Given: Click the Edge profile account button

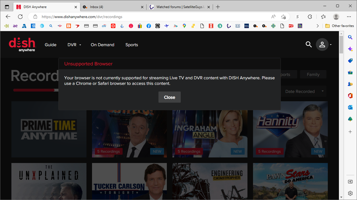Looking at the screenshot, I should (x=336, y=17).
